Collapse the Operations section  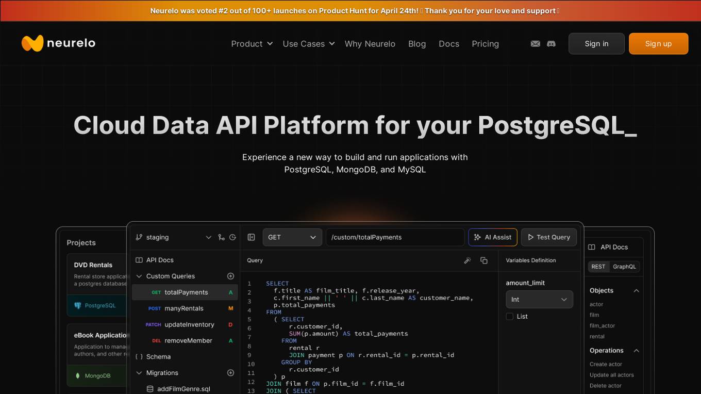pos(636,351)
